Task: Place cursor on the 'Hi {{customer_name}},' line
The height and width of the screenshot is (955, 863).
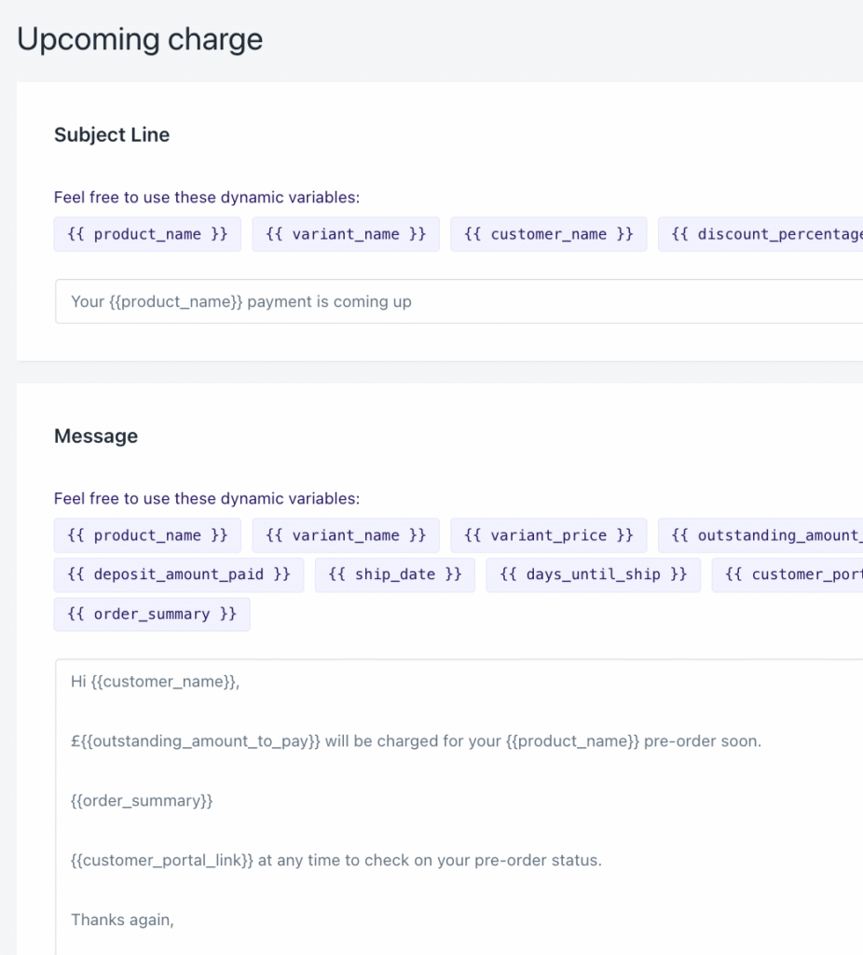Action: (155, 682)
